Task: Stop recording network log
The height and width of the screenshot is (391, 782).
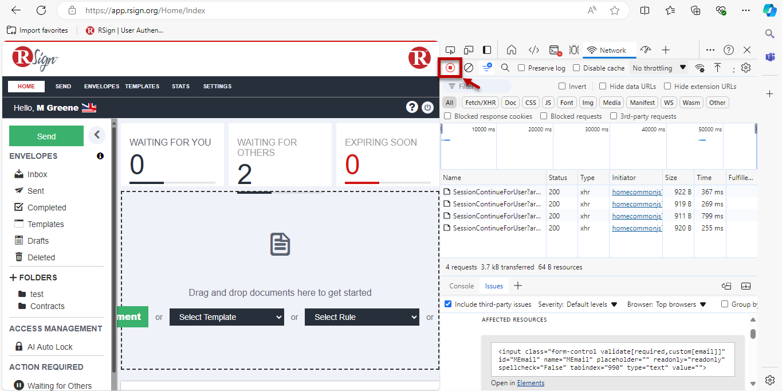Action: click(450, 68)
